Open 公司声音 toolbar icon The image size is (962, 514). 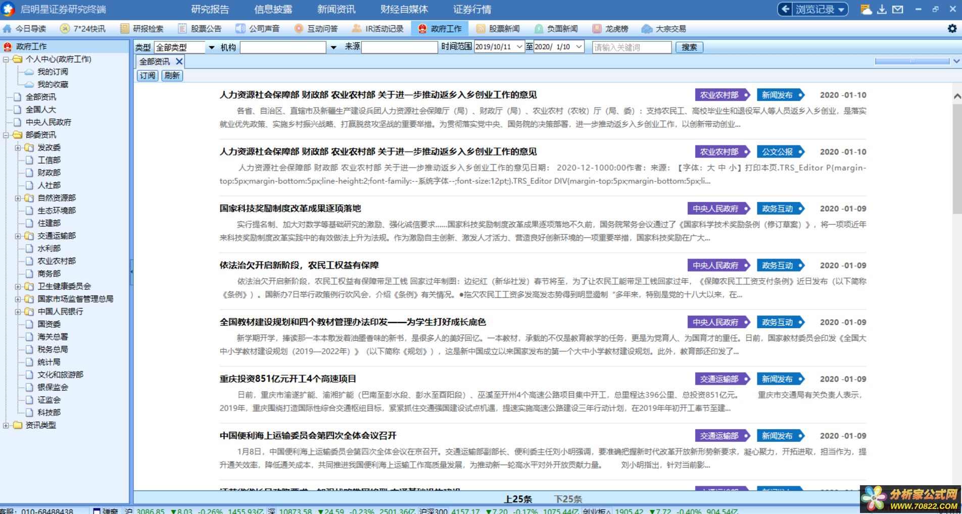[x=240, y=29]
